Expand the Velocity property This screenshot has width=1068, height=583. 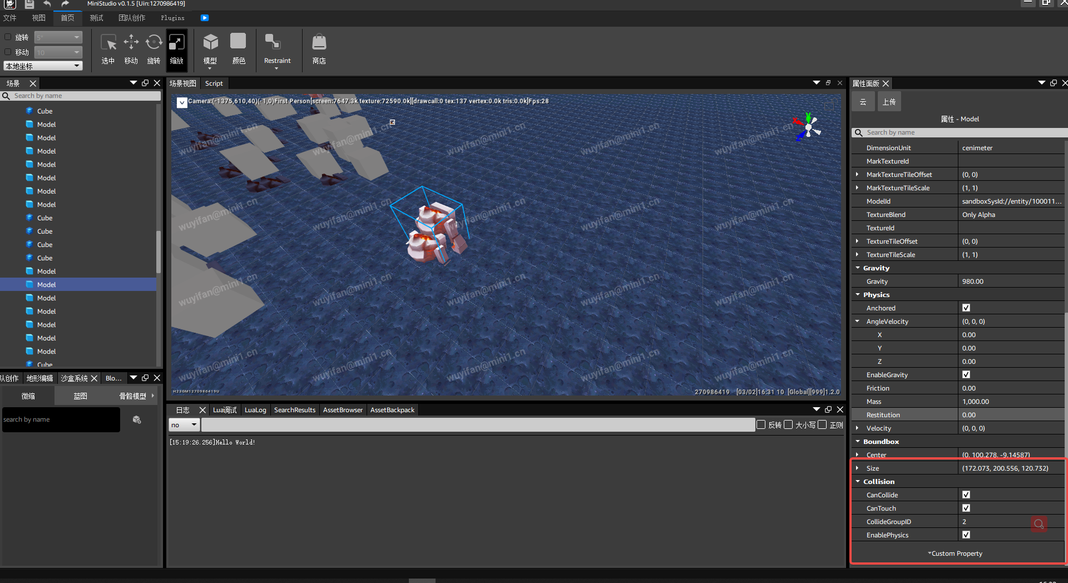857,428
